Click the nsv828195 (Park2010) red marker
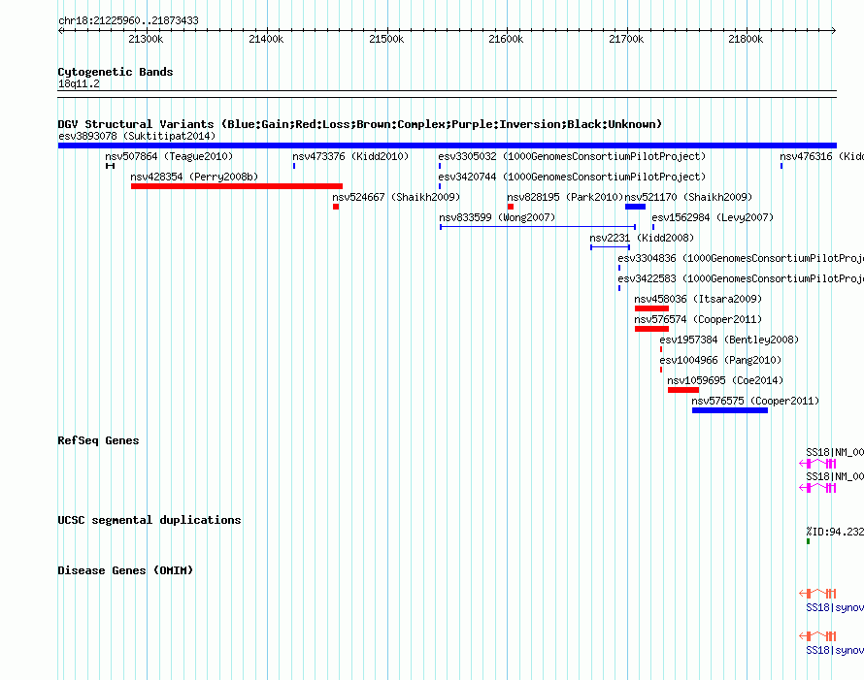Screen dimensions: 864x680 tap(511, 207)
